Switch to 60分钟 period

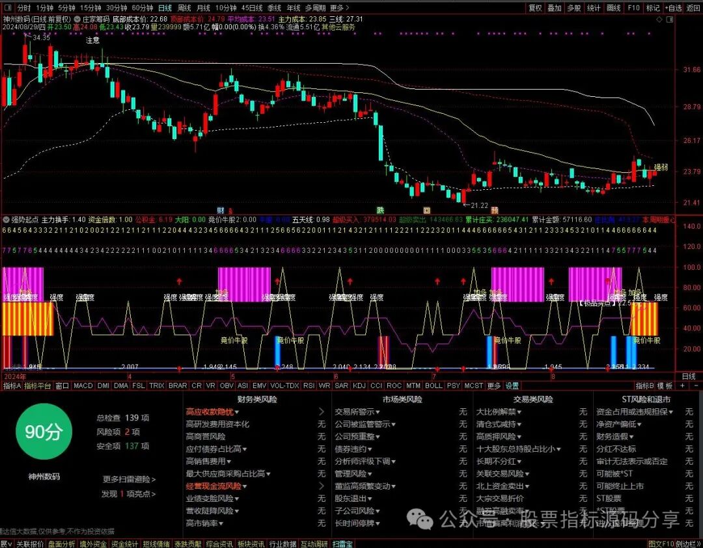[x=143, y=8]
